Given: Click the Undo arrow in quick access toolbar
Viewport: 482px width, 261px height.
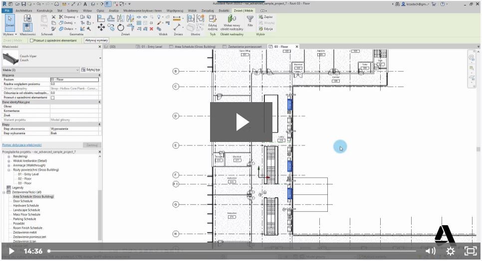Looking at the screenshot, I should point(38,4).
